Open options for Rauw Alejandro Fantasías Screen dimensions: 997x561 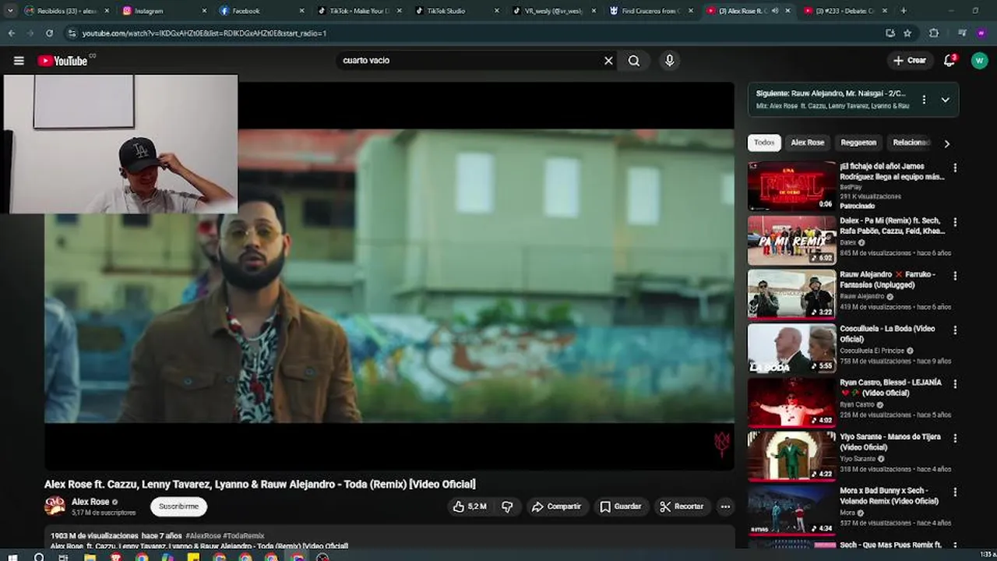click(955, 276)
